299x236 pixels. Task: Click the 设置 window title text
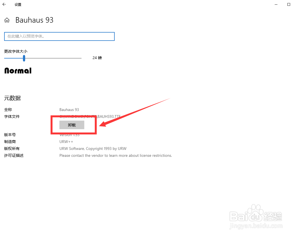point(18,5)
